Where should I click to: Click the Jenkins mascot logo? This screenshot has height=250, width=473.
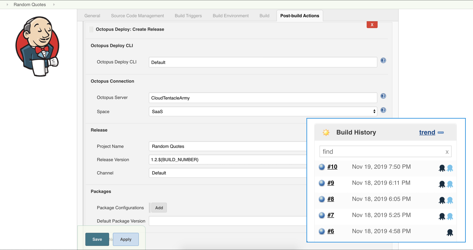[37, 46]
